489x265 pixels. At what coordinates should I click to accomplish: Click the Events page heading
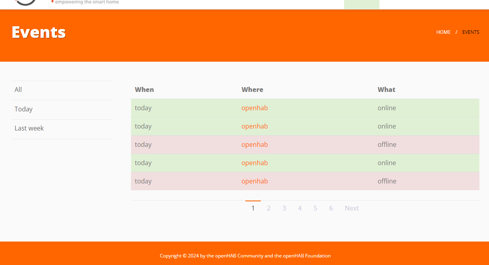(39, 32)
